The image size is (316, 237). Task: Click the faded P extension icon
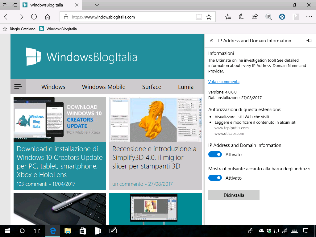[295, 17]
